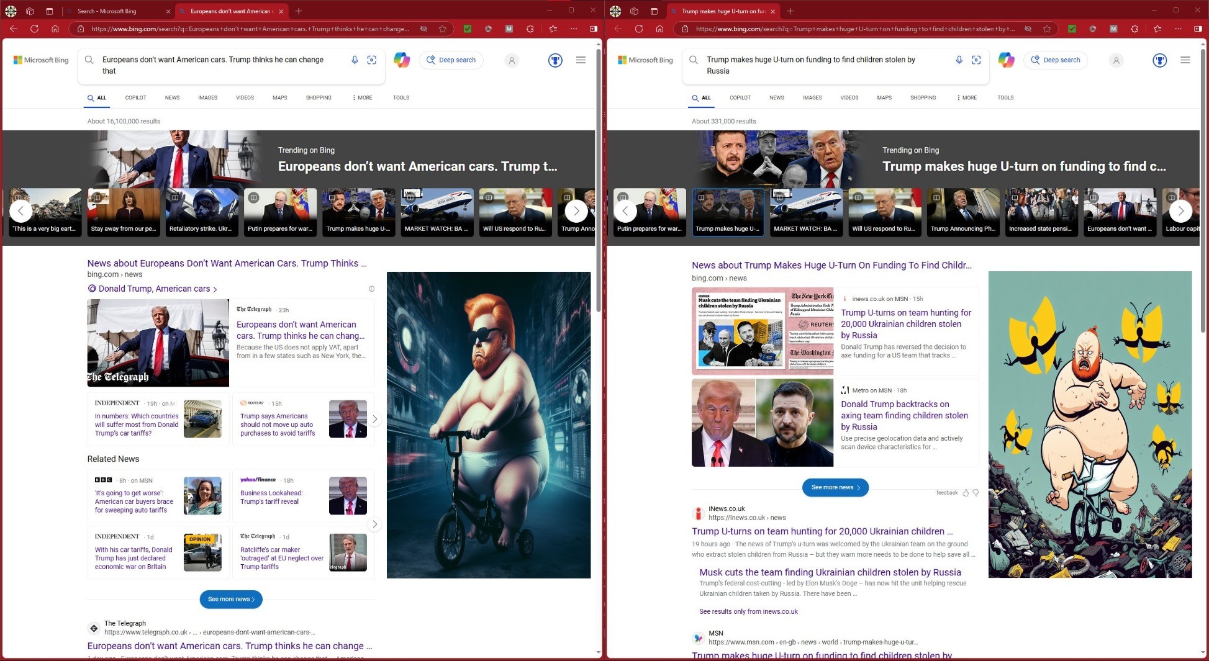This screenshot has width=1209, height=661.
Task: Open 'Musk cuts the team finding Ukrainian children' link
Action: click(830, 572)
